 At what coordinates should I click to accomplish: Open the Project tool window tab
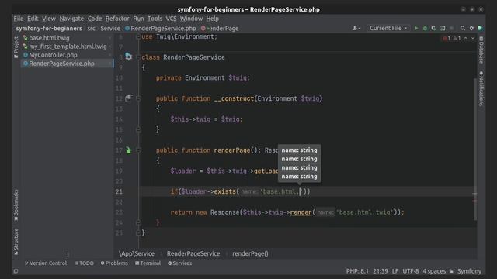click(x=16, y=47)
